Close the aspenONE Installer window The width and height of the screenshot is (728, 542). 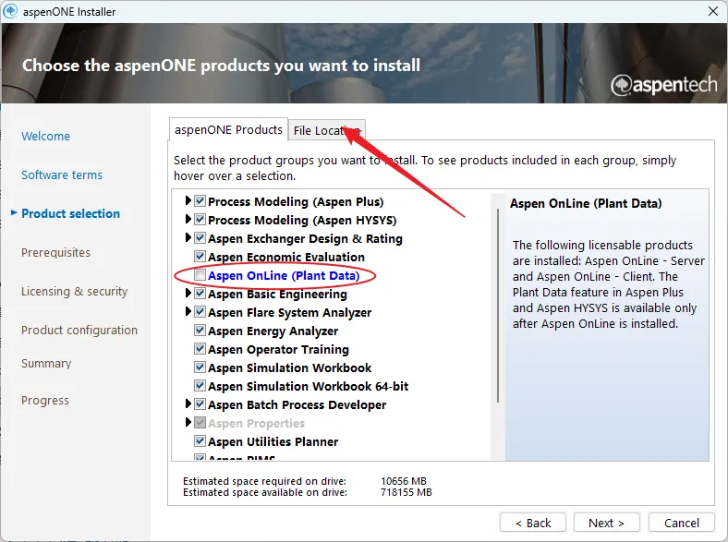tap(713, 11)
